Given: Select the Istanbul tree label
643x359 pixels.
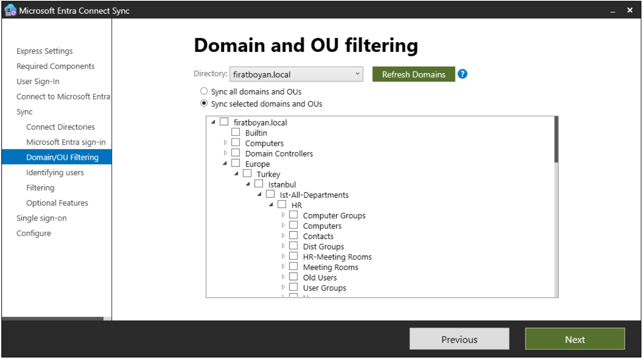Looking at the screenshot, I should pyautogui.click(x=282, y=185).
